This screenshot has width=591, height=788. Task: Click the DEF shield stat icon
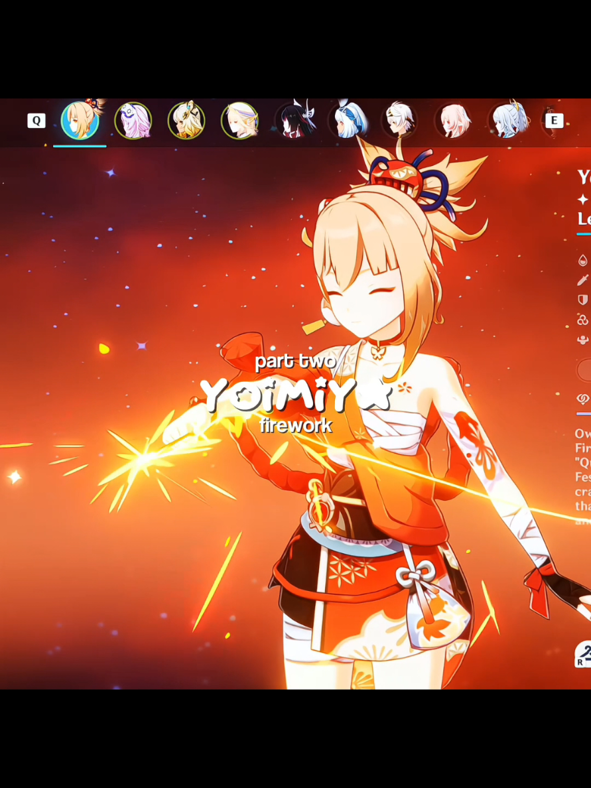583,300
